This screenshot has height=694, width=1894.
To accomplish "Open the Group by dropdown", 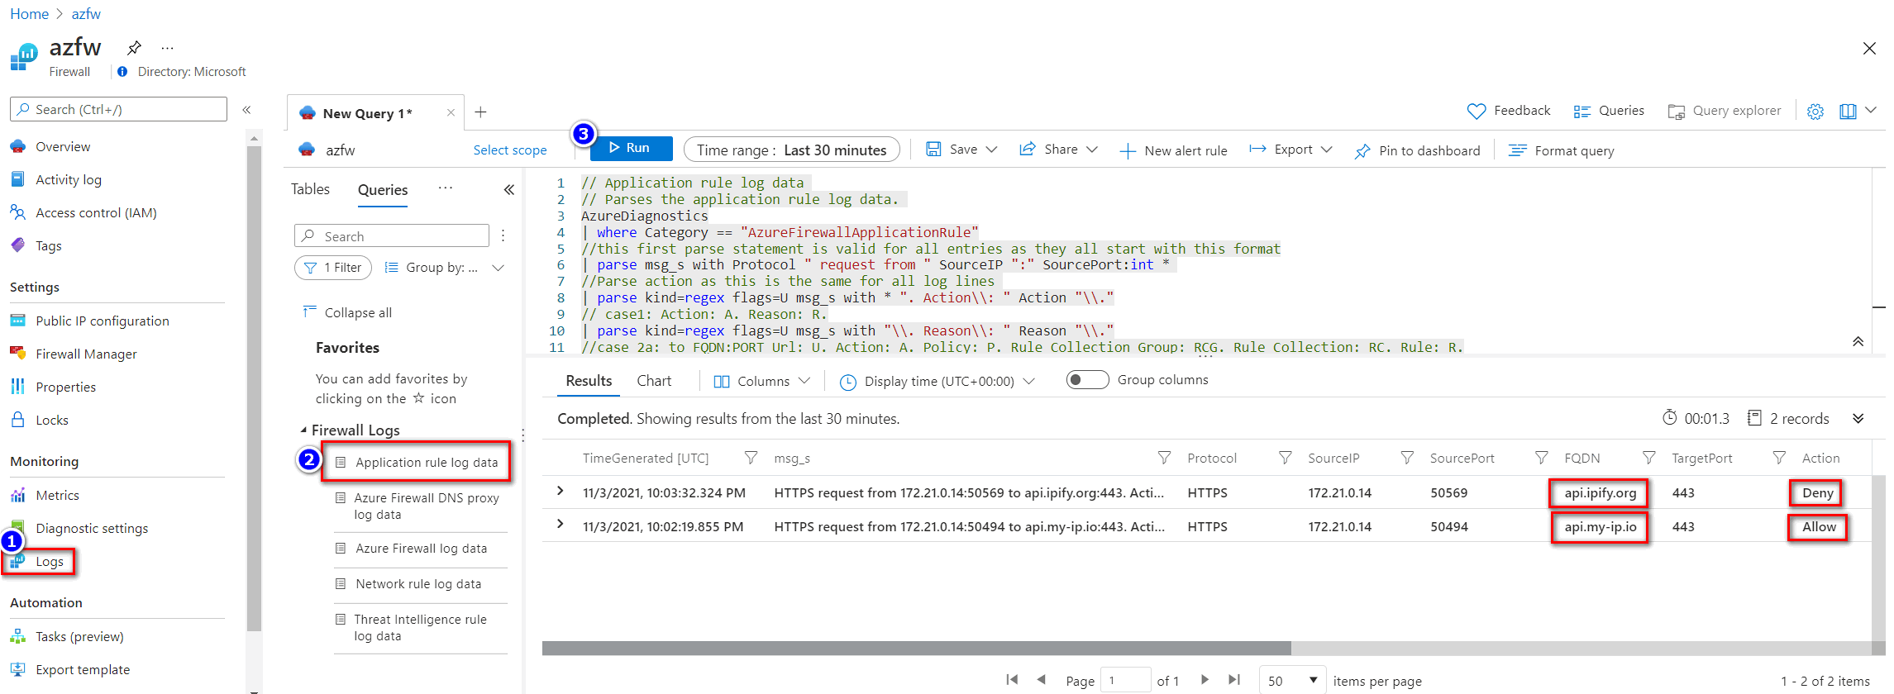I will coord(445,268).
